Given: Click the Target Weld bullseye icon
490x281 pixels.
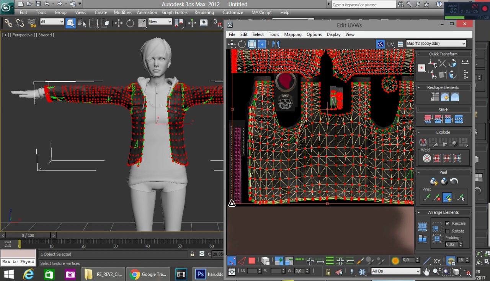Looking at the screenshot, I should click(426, 158).
